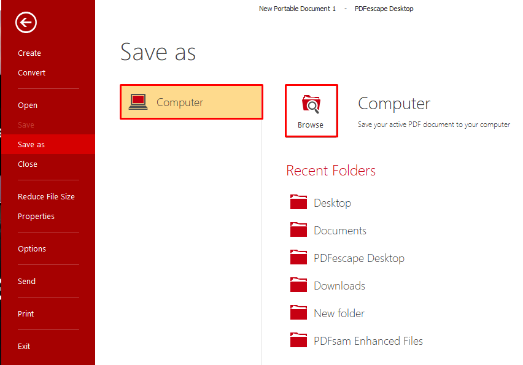
Task: Click PDFescape Desktop in title bar
Action: 384,9
